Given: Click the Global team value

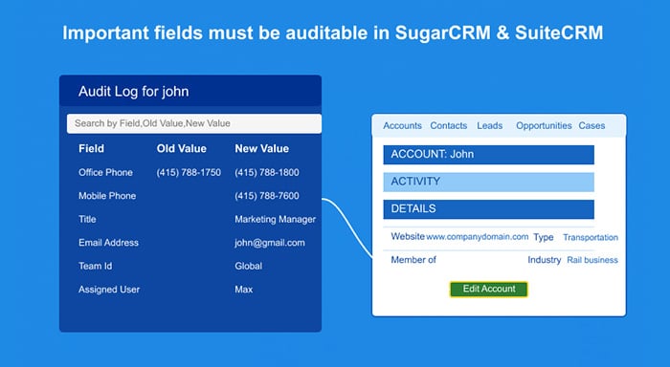Looking at the screenshot, I should 248,266.
